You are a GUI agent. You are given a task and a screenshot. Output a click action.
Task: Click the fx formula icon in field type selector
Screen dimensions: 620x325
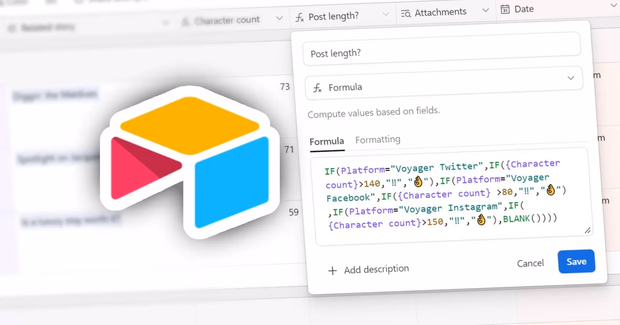point(317,88)
